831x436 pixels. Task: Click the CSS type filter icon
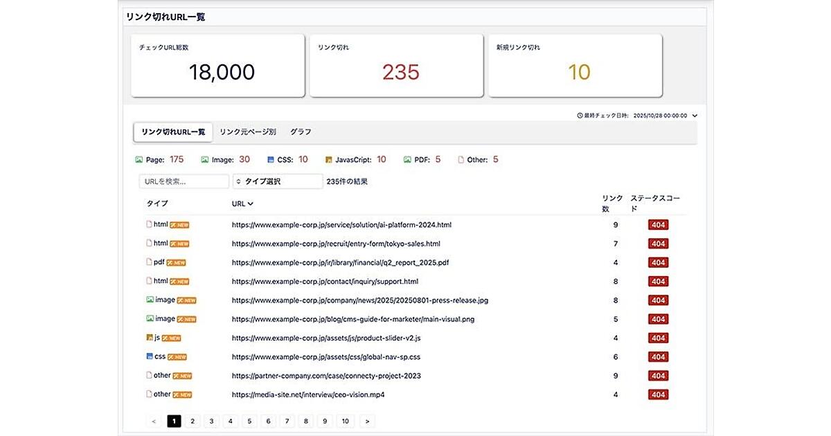pos(270,160)
